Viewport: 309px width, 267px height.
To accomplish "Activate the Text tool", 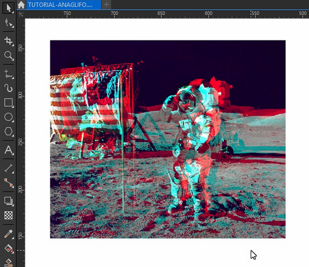I will pos(8,150).
